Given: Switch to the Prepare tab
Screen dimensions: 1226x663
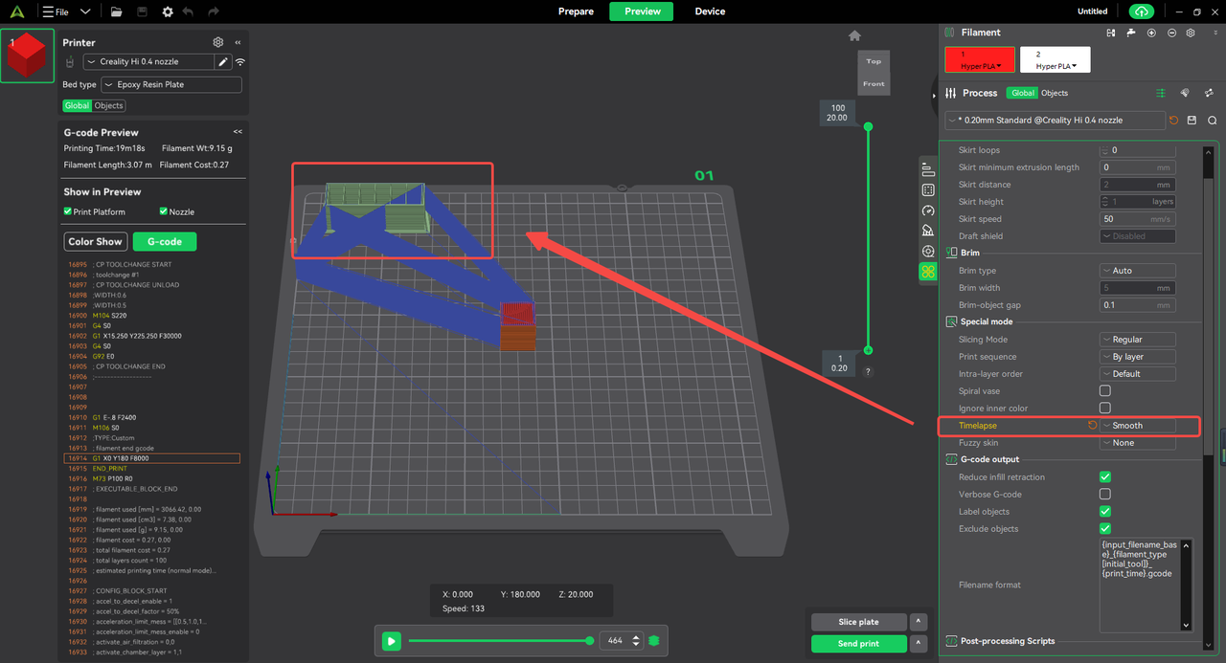Looking at the screenshot, I should click(x=576, y=11).
